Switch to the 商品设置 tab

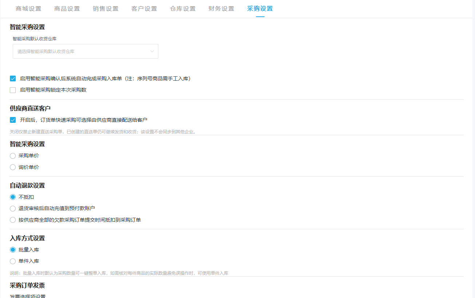point(67,9)
